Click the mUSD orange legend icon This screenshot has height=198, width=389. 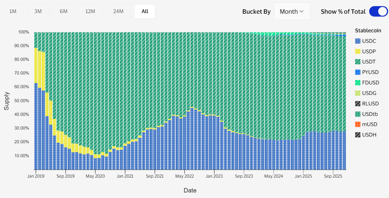pos(358,124)
